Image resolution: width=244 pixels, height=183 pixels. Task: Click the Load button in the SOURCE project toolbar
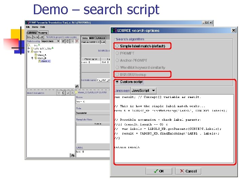click(29, 37)
